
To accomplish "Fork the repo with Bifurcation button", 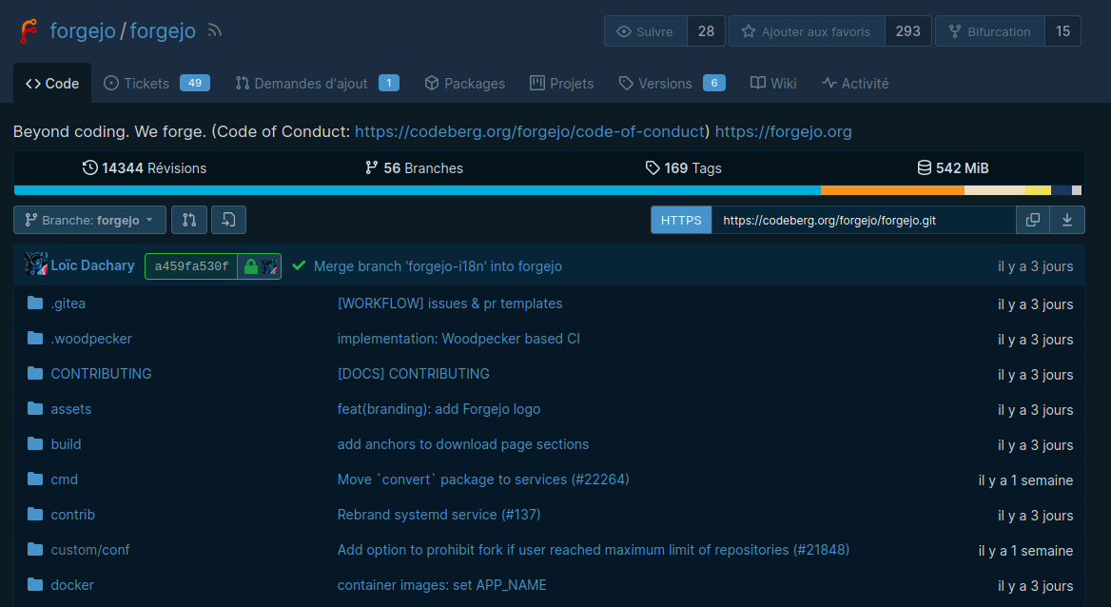I will click(x=989, y=31).
